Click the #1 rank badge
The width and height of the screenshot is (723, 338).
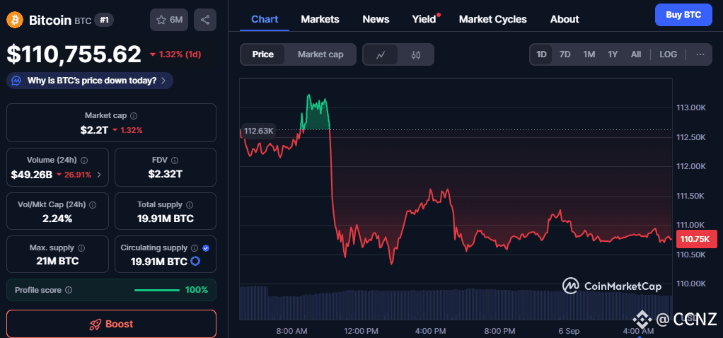104,20
